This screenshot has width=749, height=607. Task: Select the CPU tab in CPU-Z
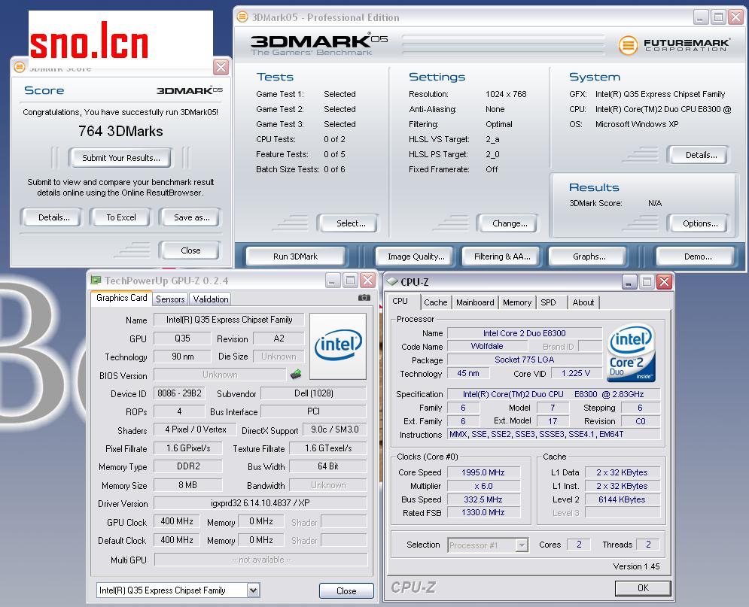pyautogui.click(x=400, y=301)
